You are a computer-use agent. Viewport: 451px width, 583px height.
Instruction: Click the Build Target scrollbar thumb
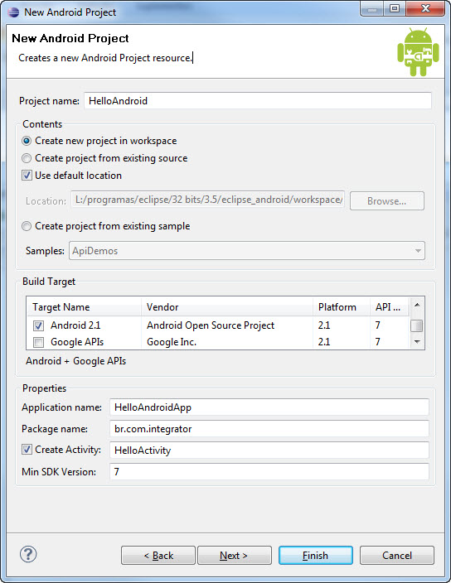(417, 325)
